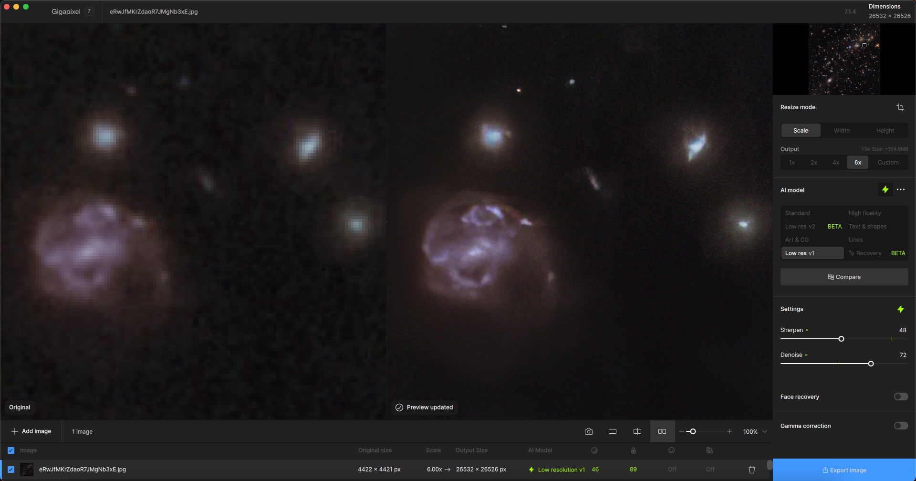Click the camera snapshot icon
Screen dimensions: 916x481
(588, 431)
